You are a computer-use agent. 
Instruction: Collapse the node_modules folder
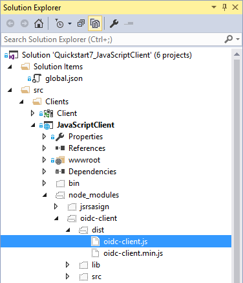45,195
